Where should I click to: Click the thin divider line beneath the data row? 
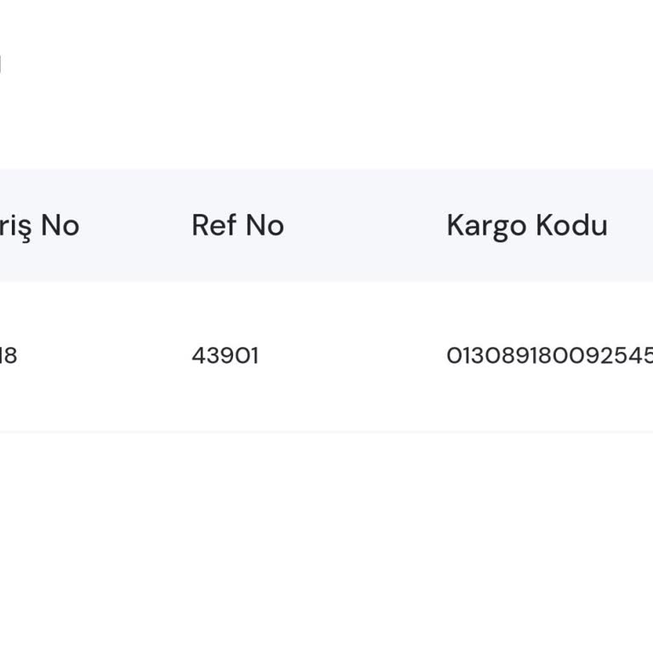point(326,432)
